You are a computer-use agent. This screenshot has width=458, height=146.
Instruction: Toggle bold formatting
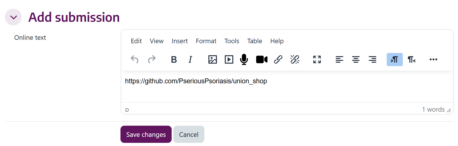coord(174,60)
